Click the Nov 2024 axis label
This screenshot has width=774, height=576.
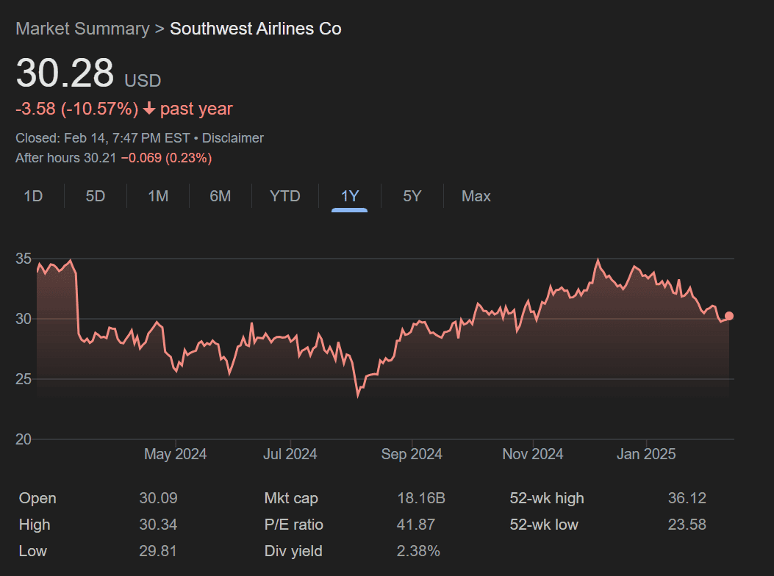pos(533,454)
